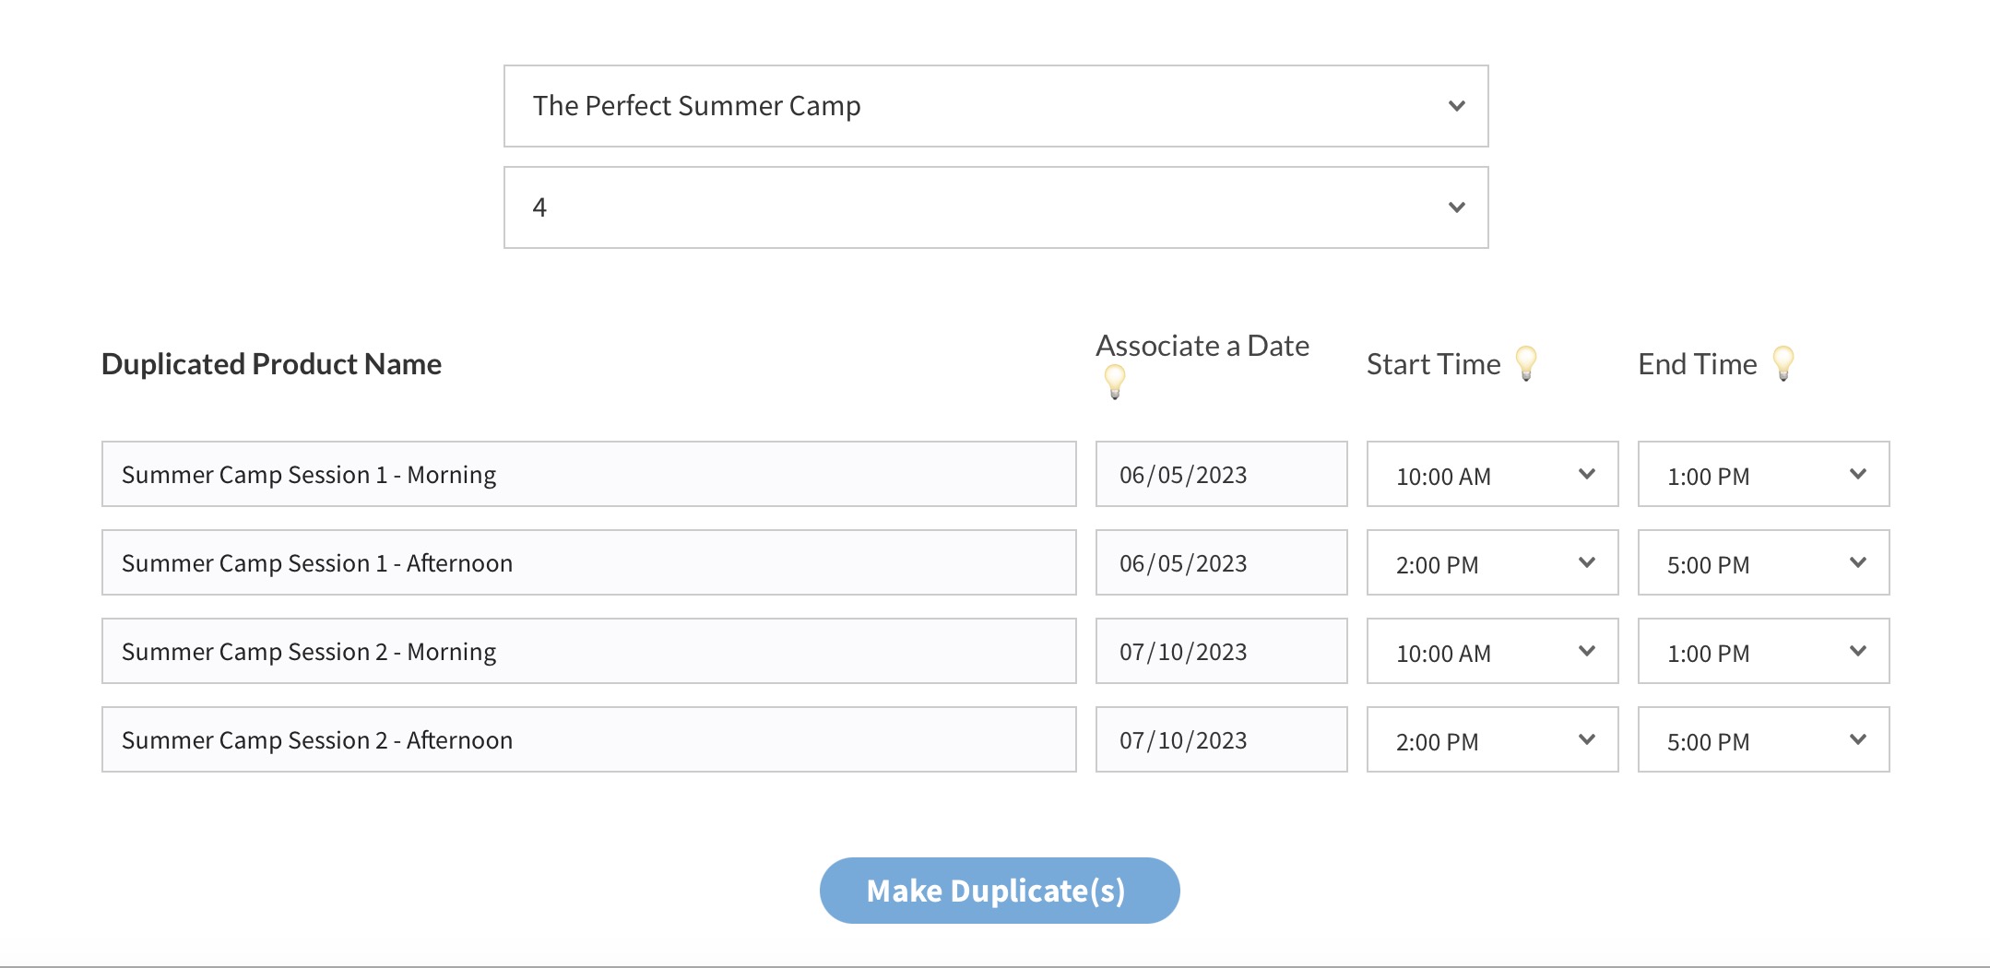Open Start Time dropdown for Session 1 Morning
Image resolution: width=1990 pixels, height=968 pixels.
1491,475
